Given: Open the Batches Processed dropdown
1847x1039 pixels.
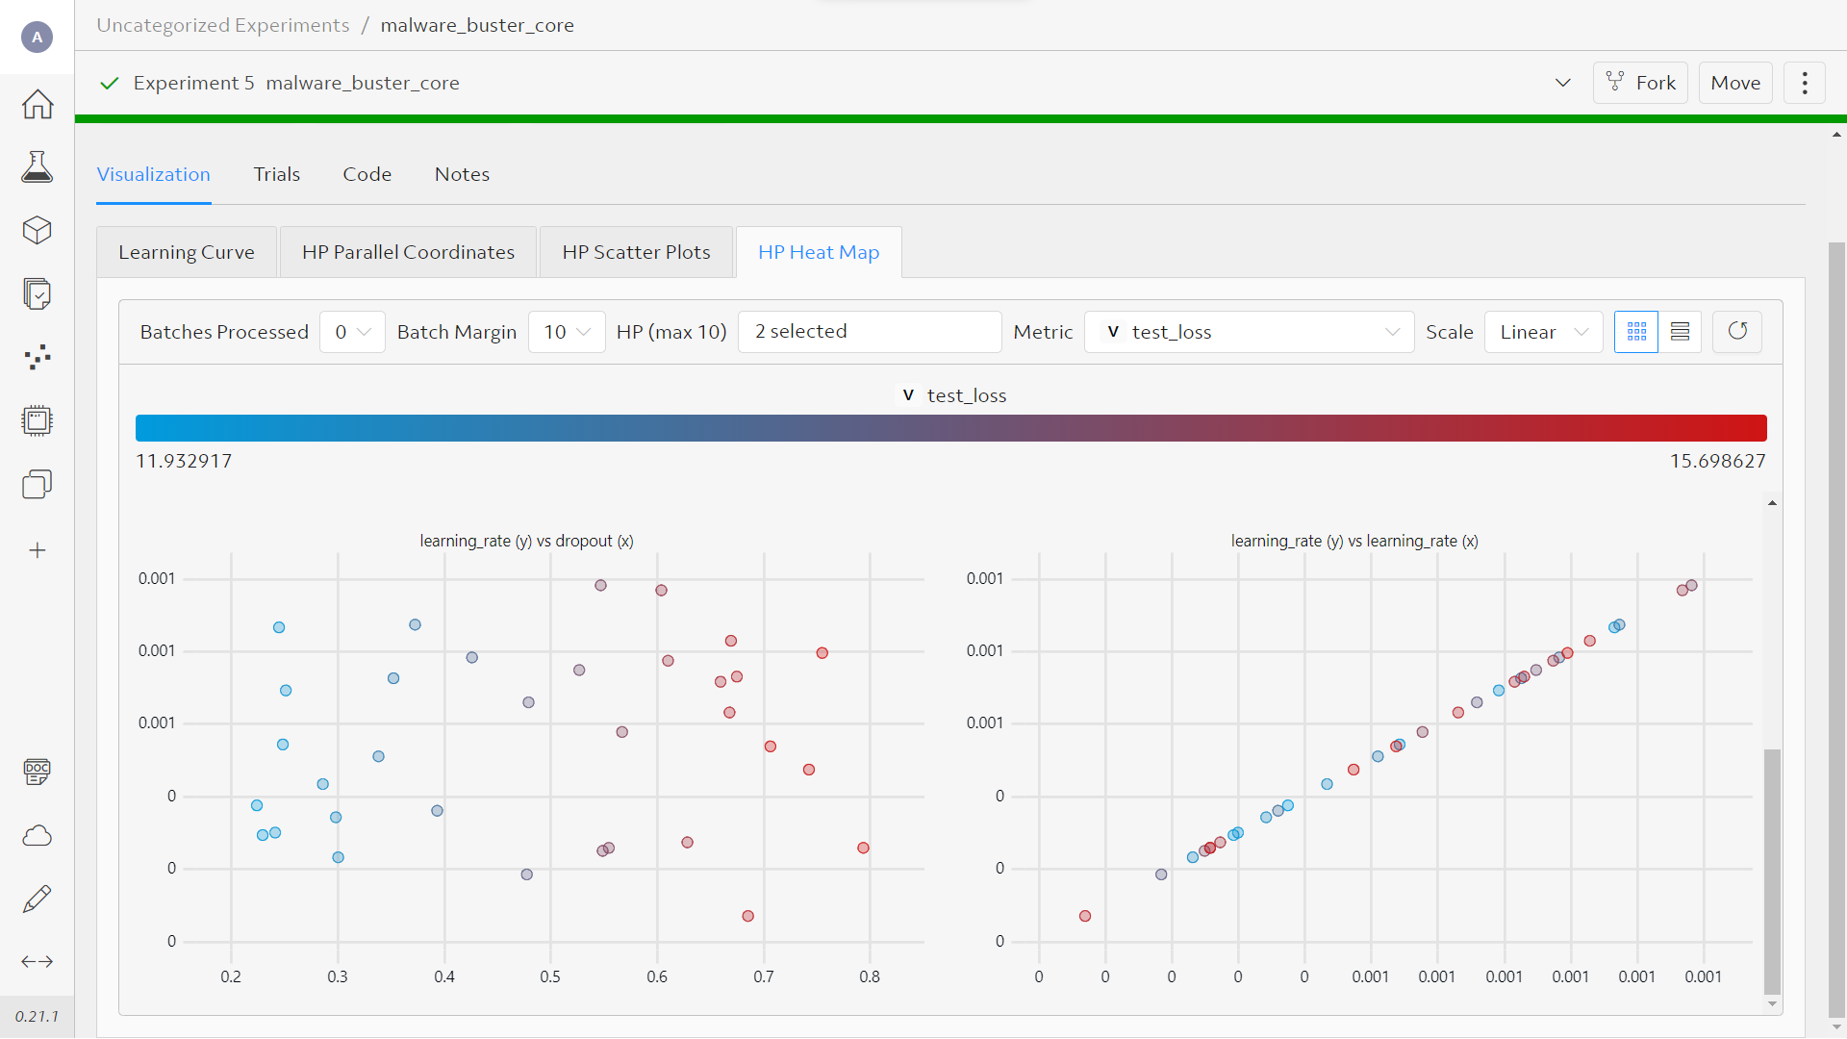Looking at the screenshot, I should coord(352,332).
